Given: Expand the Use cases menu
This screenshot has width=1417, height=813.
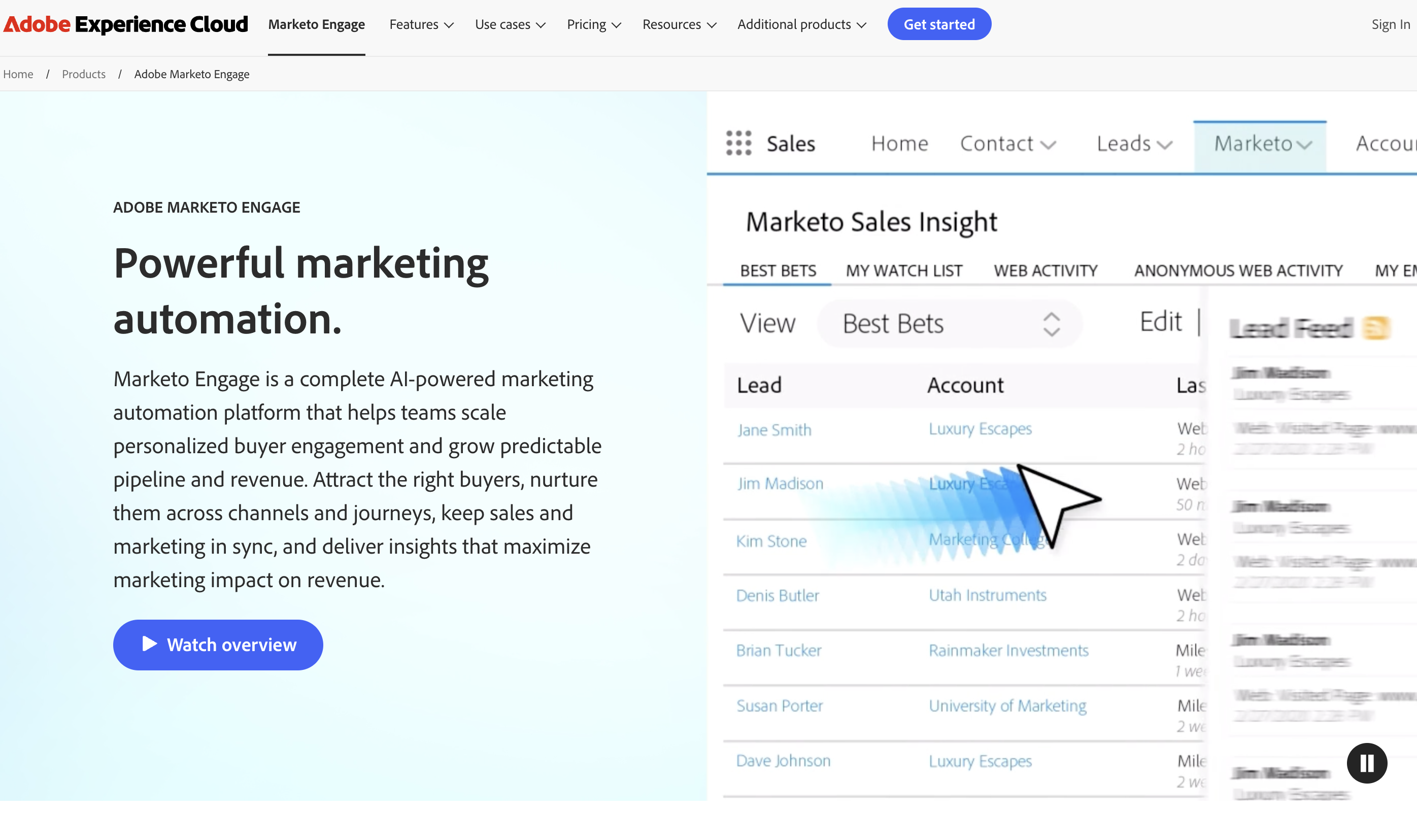Looking at the screenshot, I should [x=510, y=24].
